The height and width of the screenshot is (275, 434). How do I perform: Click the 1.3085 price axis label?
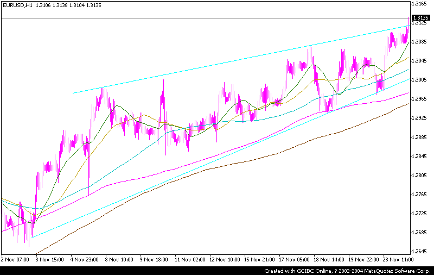(x=420, y=42)
